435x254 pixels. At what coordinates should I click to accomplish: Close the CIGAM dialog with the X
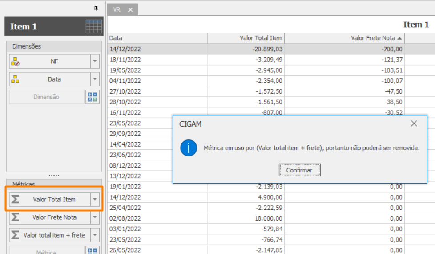pos(414,123)
